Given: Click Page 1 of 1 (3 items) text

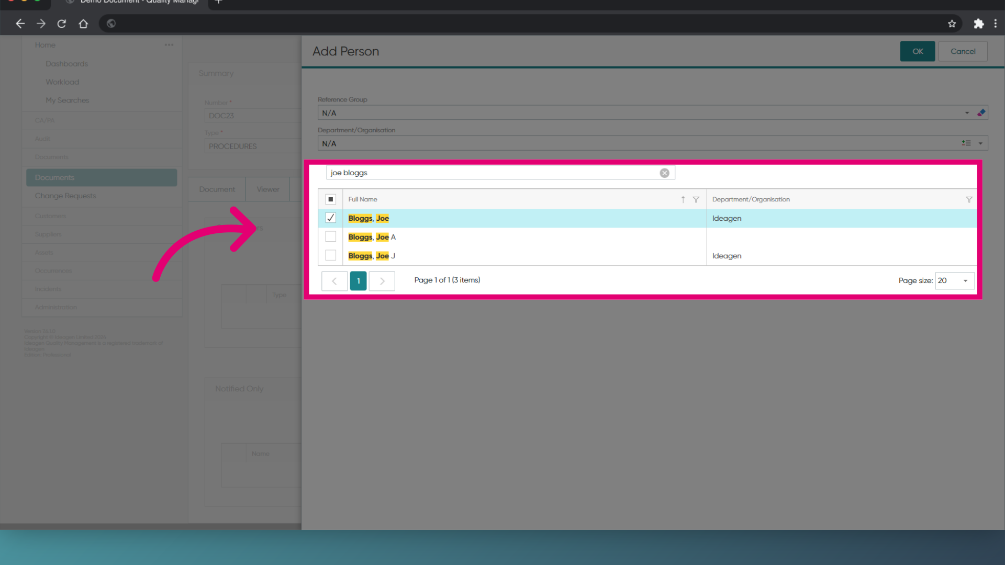Looking at the screenshot, I should click(x=447, y=280).
